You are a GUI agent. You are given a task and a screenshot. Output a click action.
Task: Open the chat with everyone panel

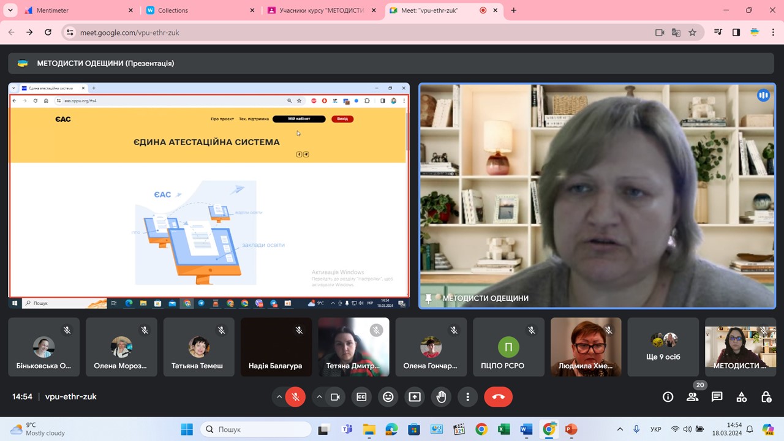tap(717, 397)
